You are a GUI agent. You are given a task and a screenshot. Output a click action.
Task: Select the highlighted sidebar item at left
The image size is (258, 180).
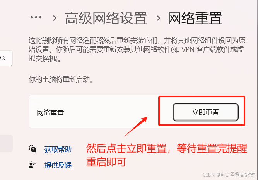(6, 144)
